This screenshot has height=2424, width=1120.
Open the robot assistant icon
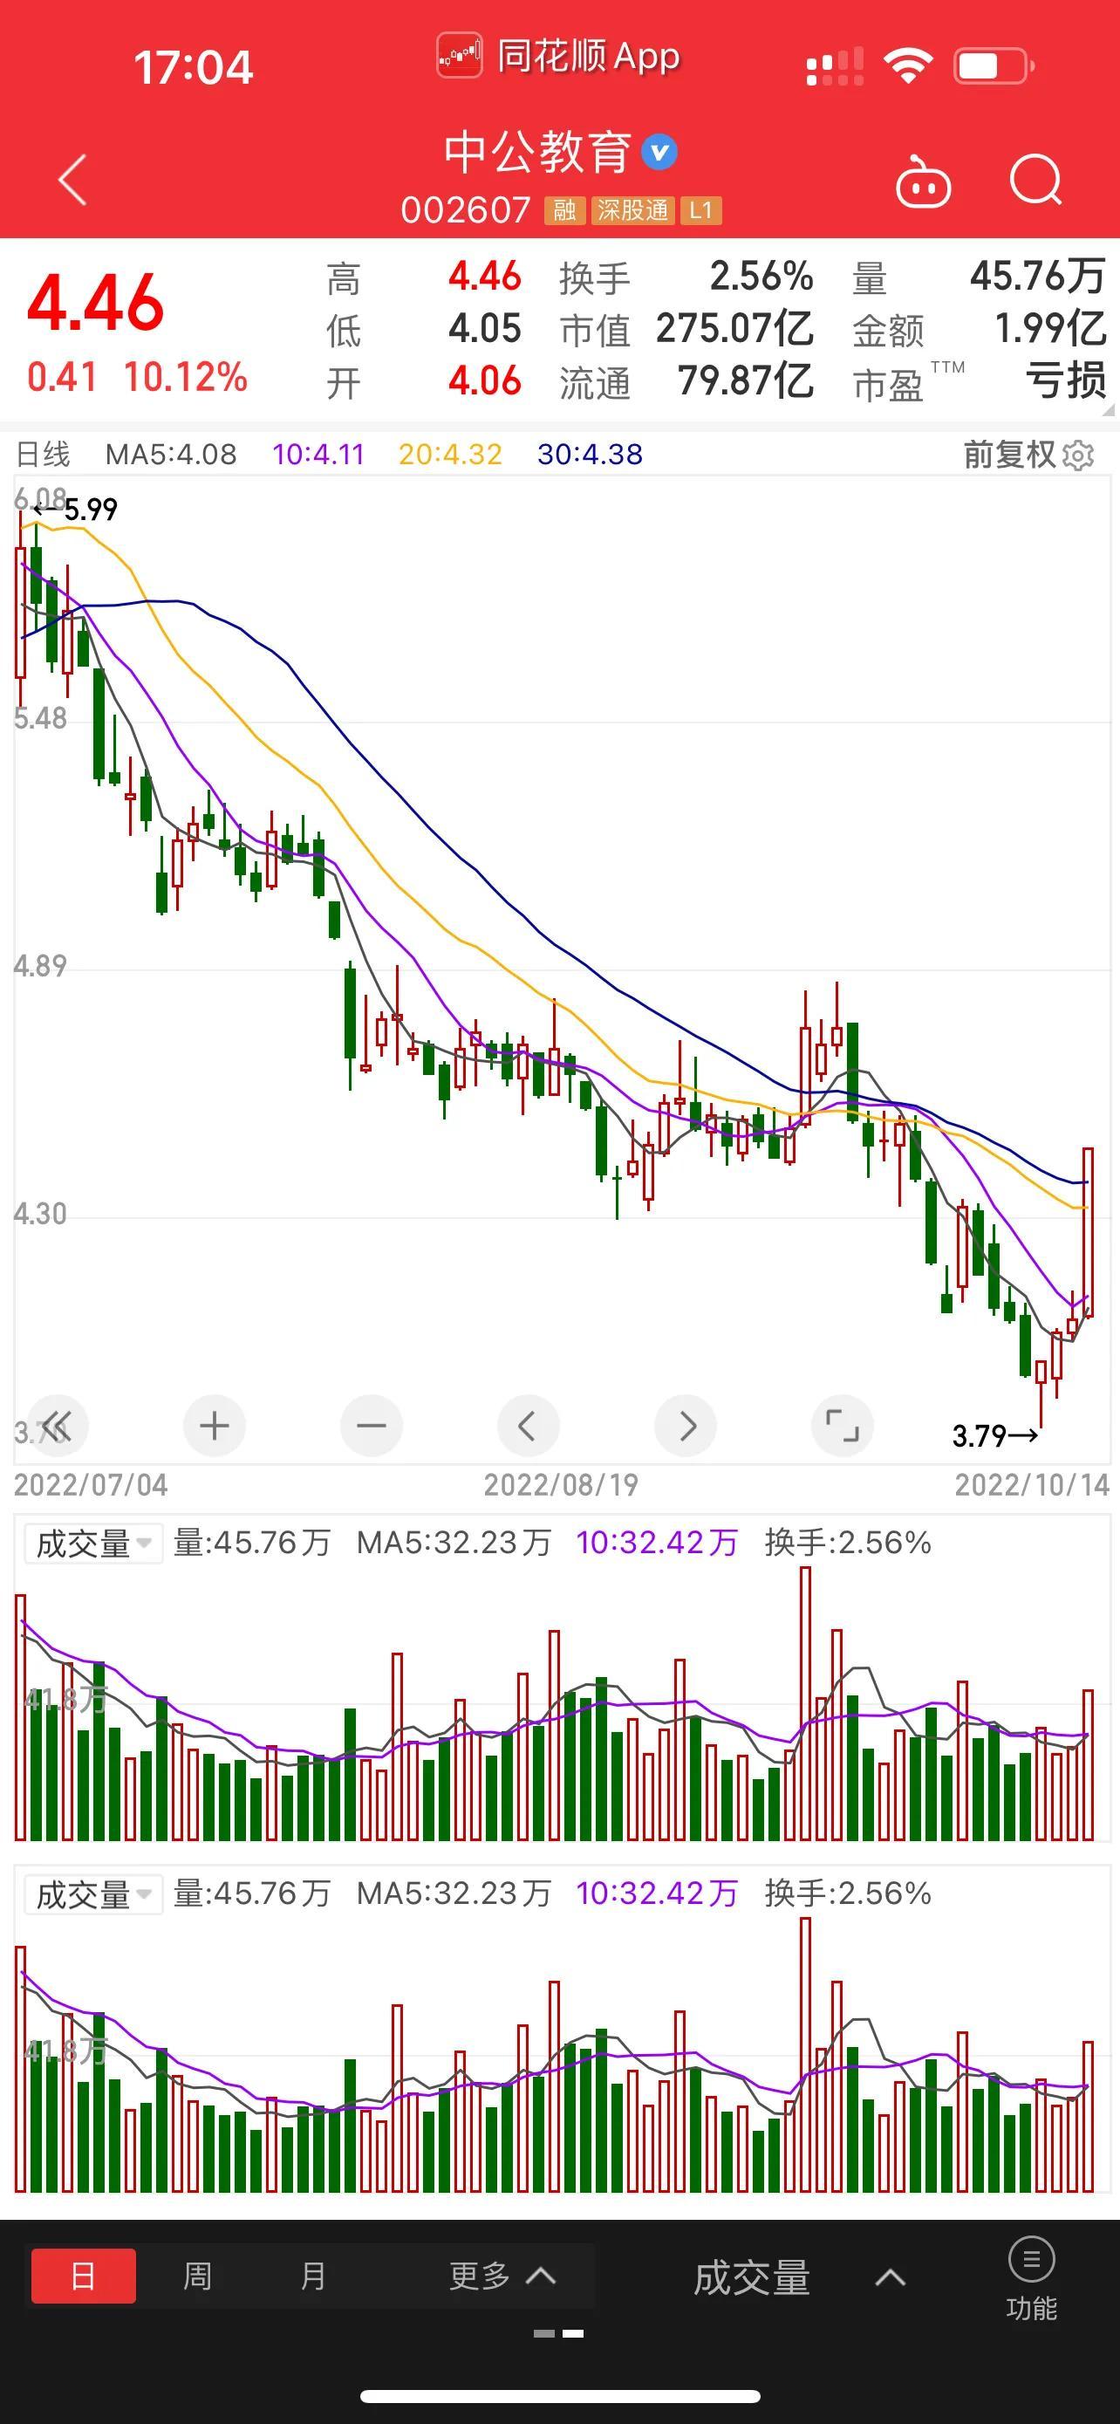click(923, 181)
